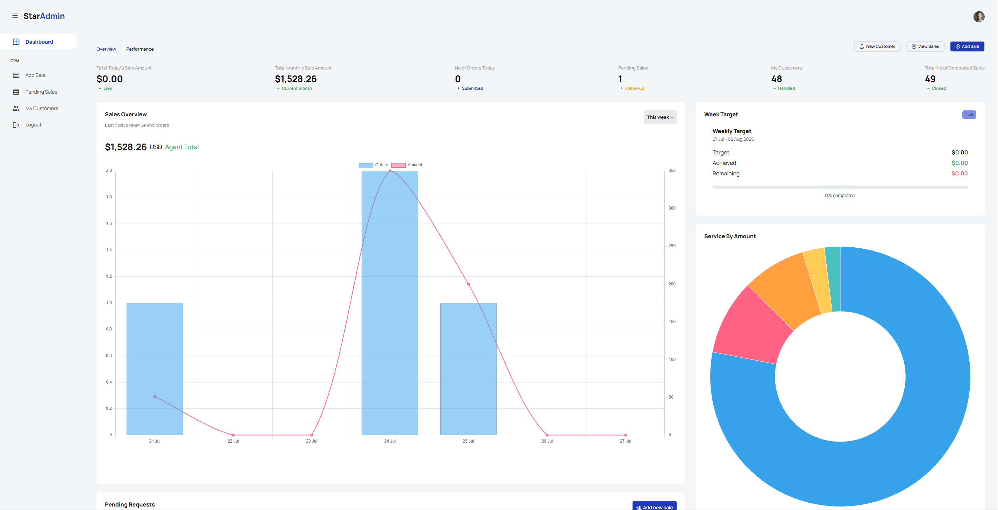Click the Pending Requests heading

129,504
